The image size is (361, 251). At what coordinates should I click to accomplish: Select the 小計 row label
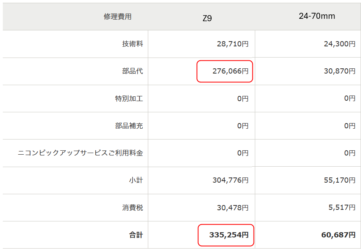pyautogui.click(x=136, y=180)
